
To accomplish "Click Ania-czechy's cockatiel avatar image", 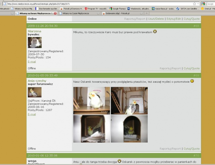I will 35,92.
